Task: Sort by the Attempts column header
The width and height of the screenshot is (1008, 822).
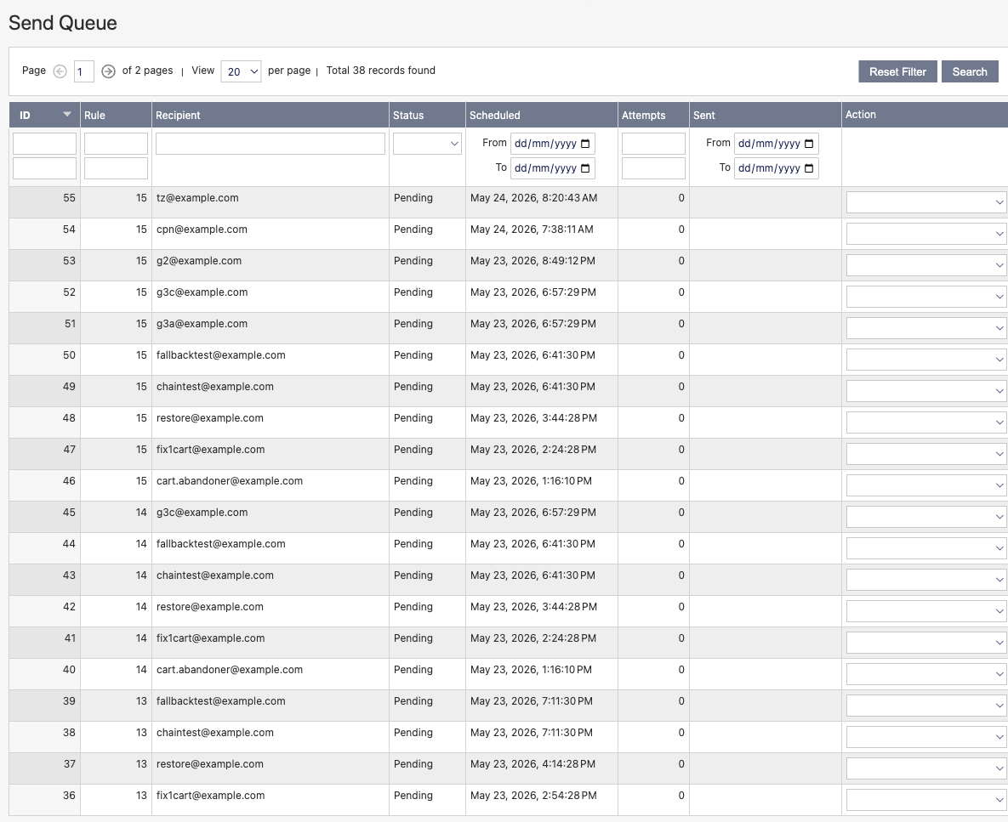Action: pyautogui.click(x=653, y=115)
